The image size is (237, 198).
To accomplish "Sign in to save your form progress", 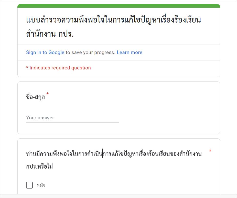I will 45,52.
